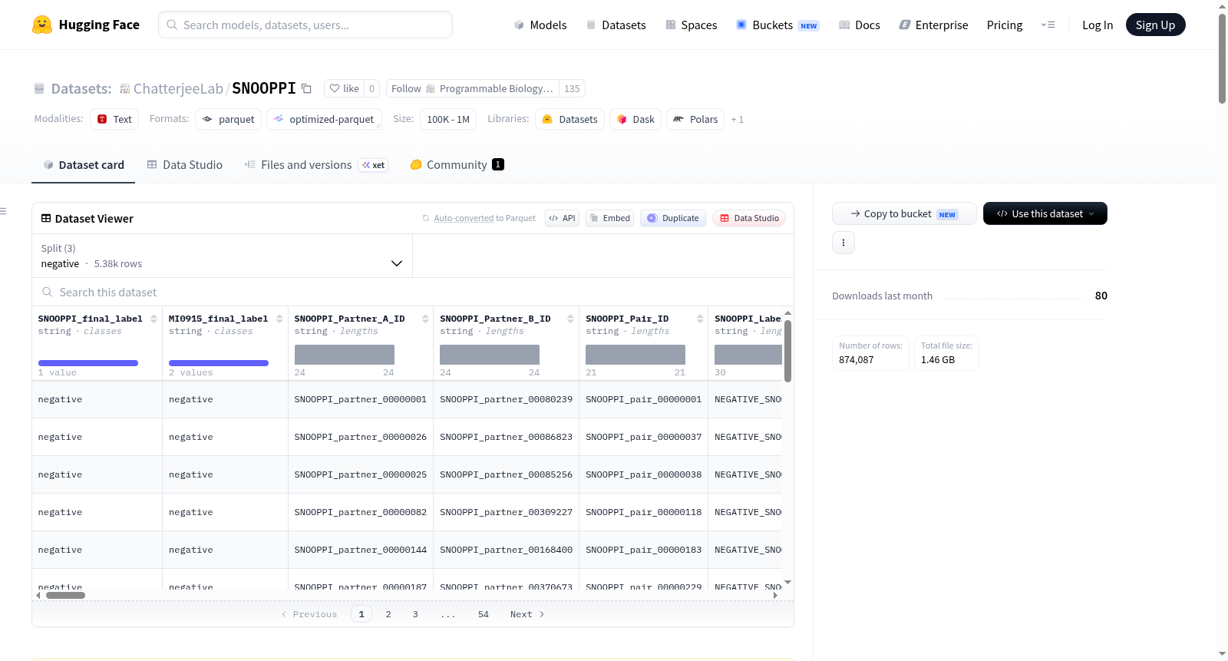The height and width of the screenshot is (661, 1228).
Task: Click the API button in Dataset Viewer
Action: [562, 218]
